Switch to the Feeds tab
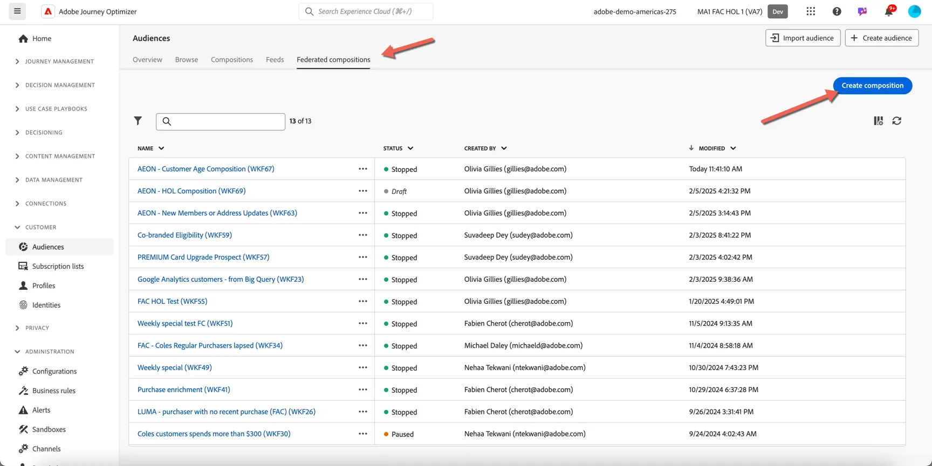932x466 pixels. tap(275, 60)
